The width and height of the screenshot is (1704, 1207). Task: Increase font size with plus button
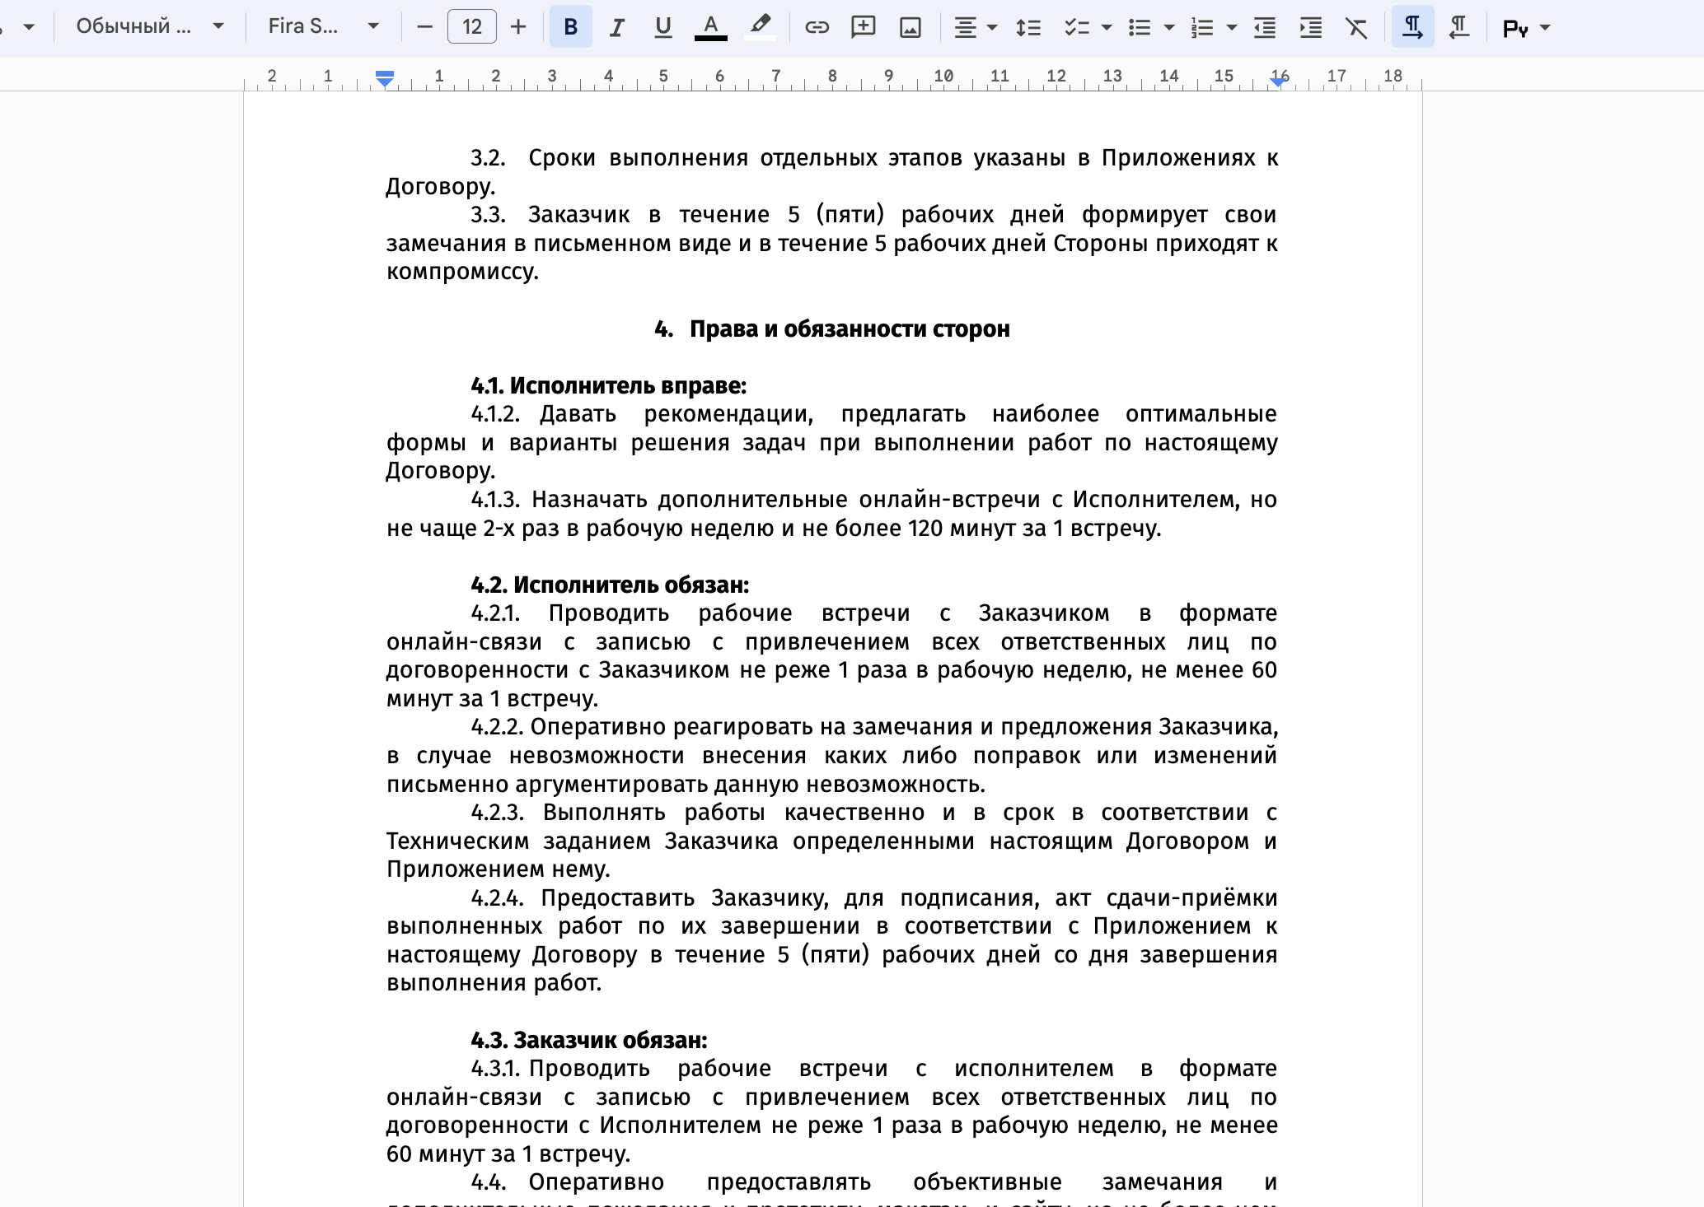(x=518, y=27)
